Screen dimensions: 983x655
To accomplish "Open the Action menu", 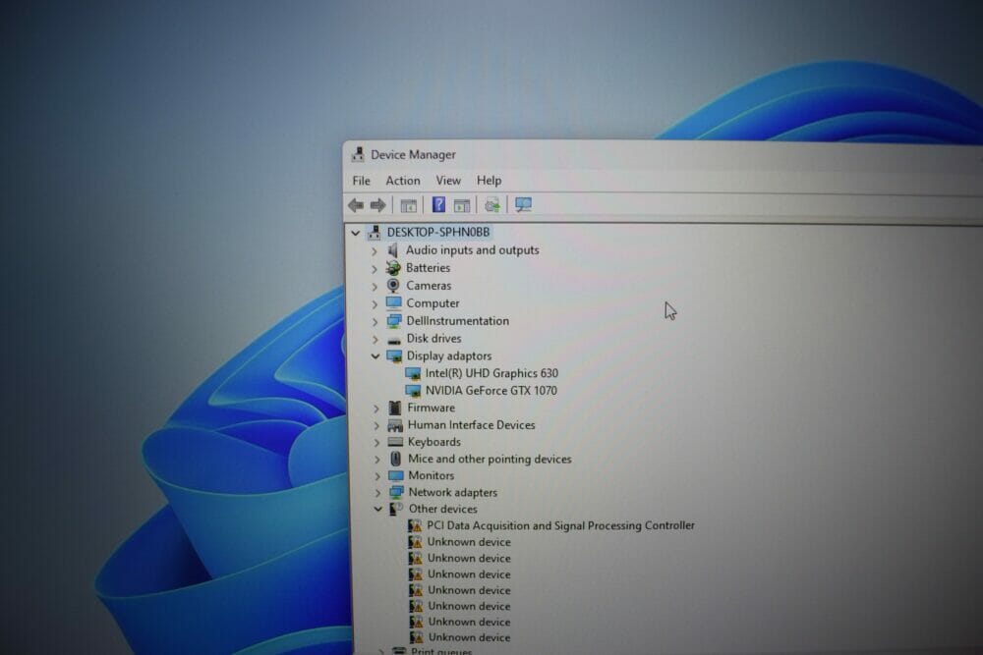I will (402, 181).
